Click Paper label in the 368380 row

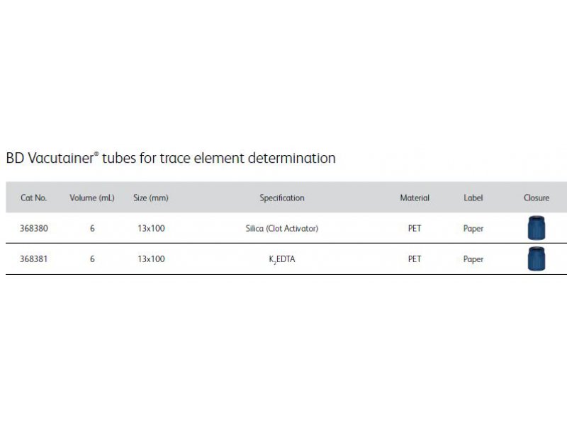tap(473, 229)
